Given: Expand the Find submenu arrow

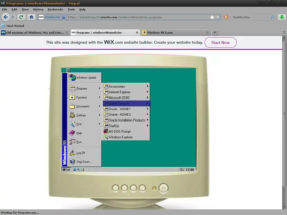Looking at the screenshot, I should point(99,124).
